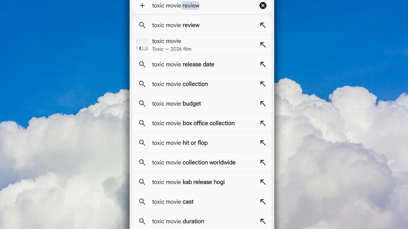Click search icon beside 'box office collection'
The height and width of the screenshot is (229, 408).
coord(142,123)
